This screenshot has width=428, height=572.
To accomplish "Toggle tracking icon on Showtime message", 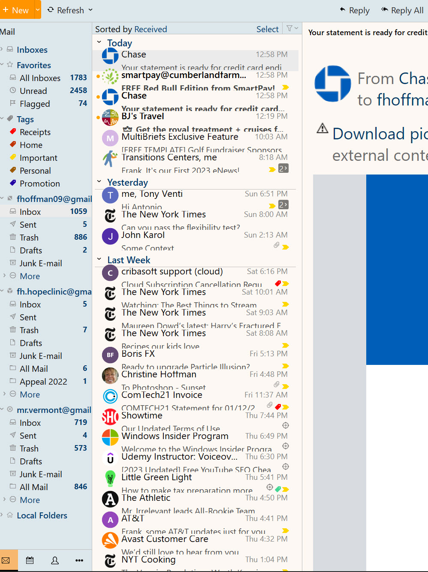I will (x=286, y=425).
